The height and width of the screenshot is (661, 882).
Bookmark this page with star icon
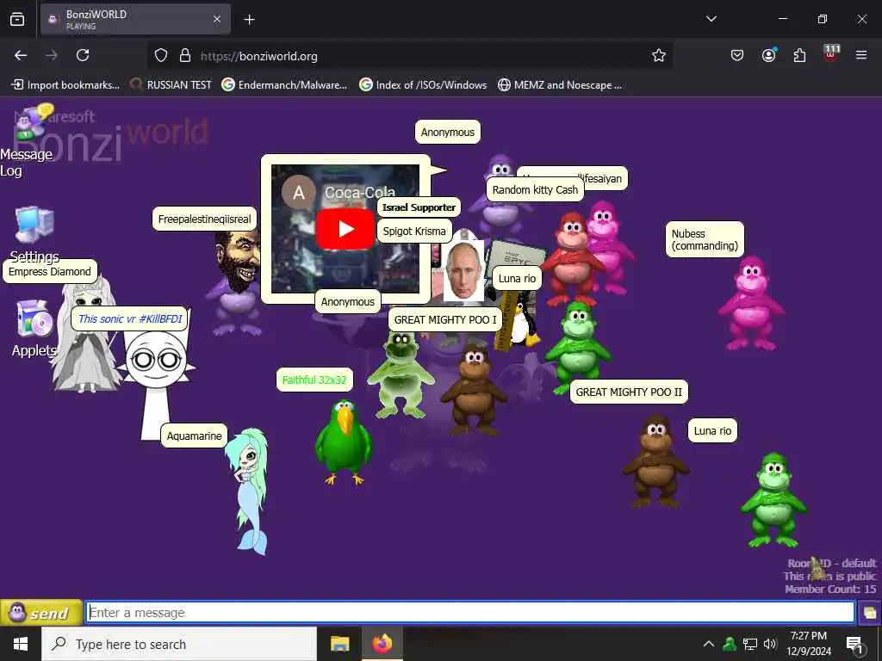pyautogui.click(x=659, y=55)
